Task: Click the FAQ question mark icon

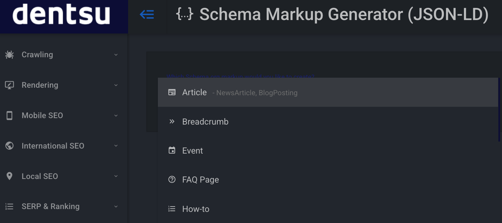Action: [x=172, y=179]
